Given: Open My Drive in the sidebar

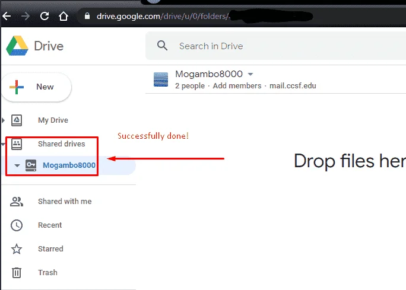Looking at the screenshot, I should 53,120.
